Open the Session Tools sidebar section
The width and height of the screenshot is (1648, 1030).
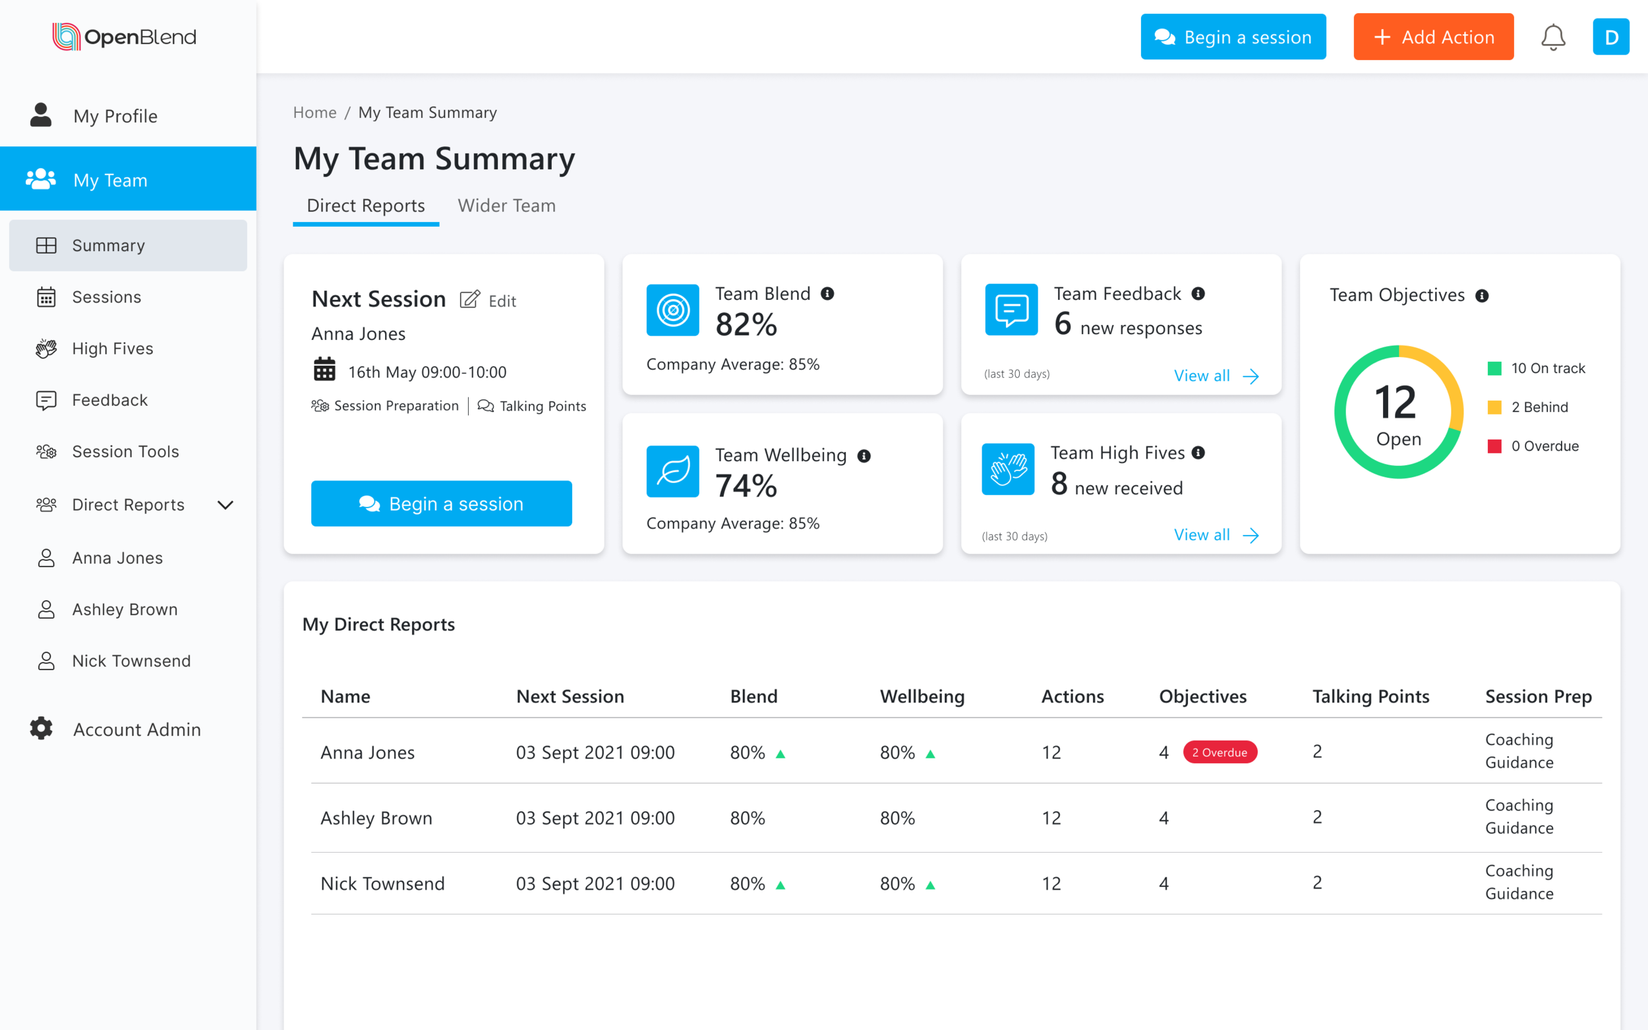pyautogui.click(x=125, y=451)
